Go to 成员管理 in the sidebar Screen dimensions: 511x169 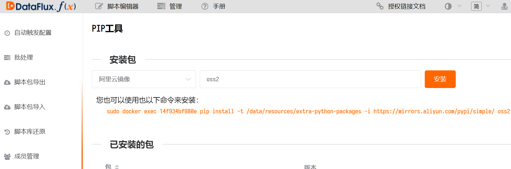pos(27,156)
